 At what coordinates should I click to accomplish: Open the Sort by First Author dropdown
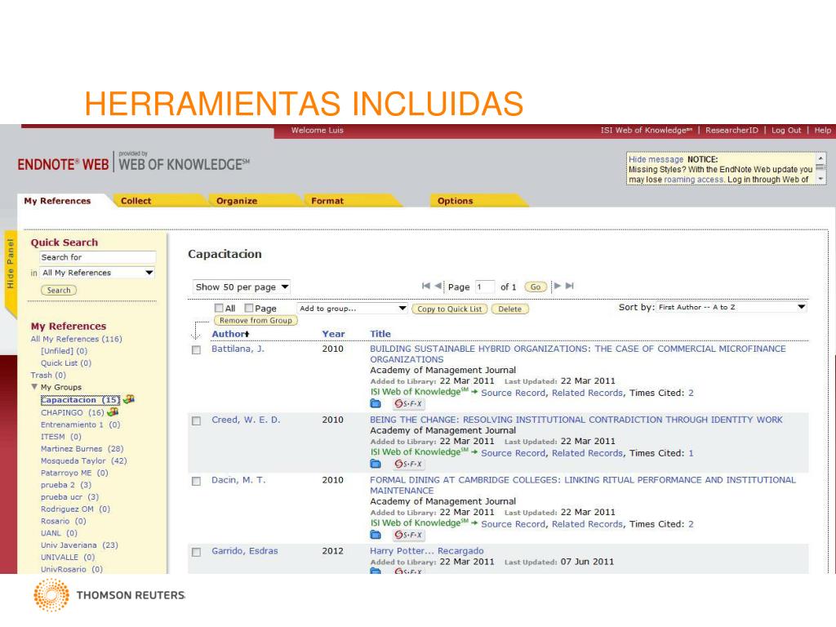click(x=731, y=307)
